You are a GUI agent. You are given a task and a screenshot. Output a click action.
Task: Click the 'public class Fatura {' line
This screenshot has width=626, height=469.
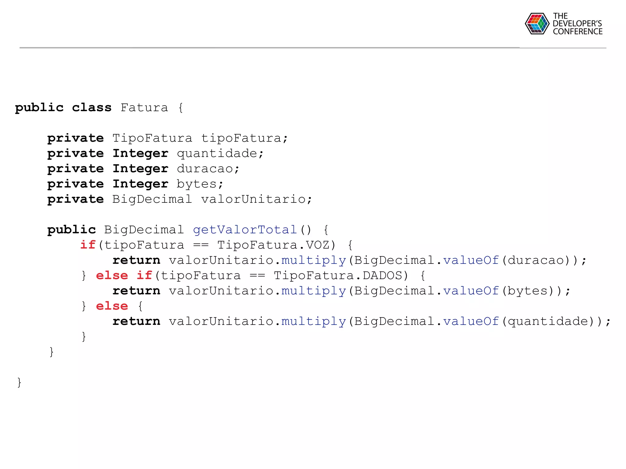pyautogui.click(x=99, y=108)
